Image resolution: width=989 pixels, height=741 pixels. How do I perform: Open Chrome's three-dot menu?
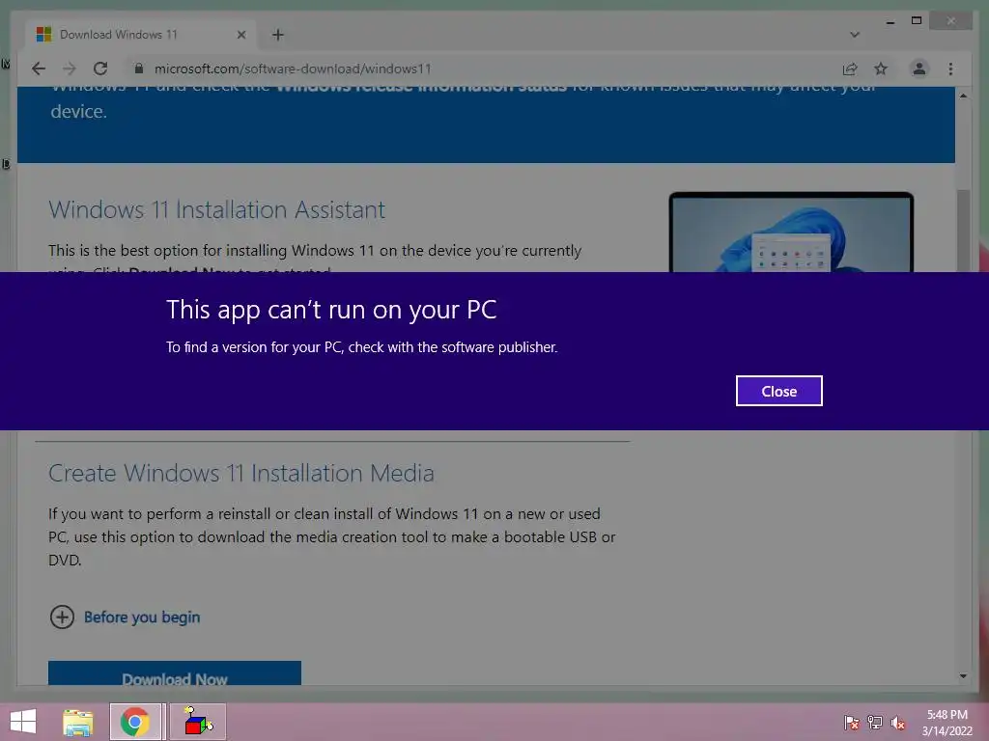[950, 69]
